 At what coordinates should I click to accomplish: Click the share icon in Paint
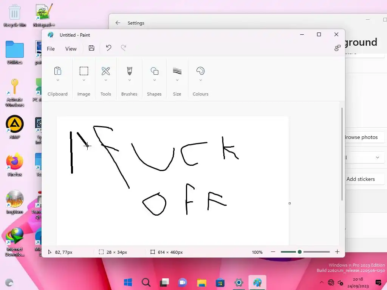coord(337,48)
